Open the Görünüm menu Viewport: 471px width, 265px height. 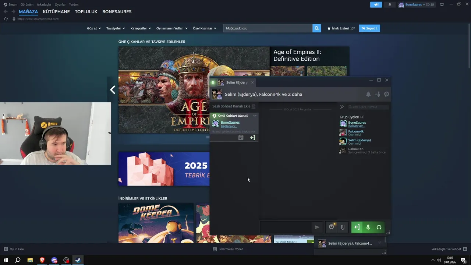click(27, 4)
